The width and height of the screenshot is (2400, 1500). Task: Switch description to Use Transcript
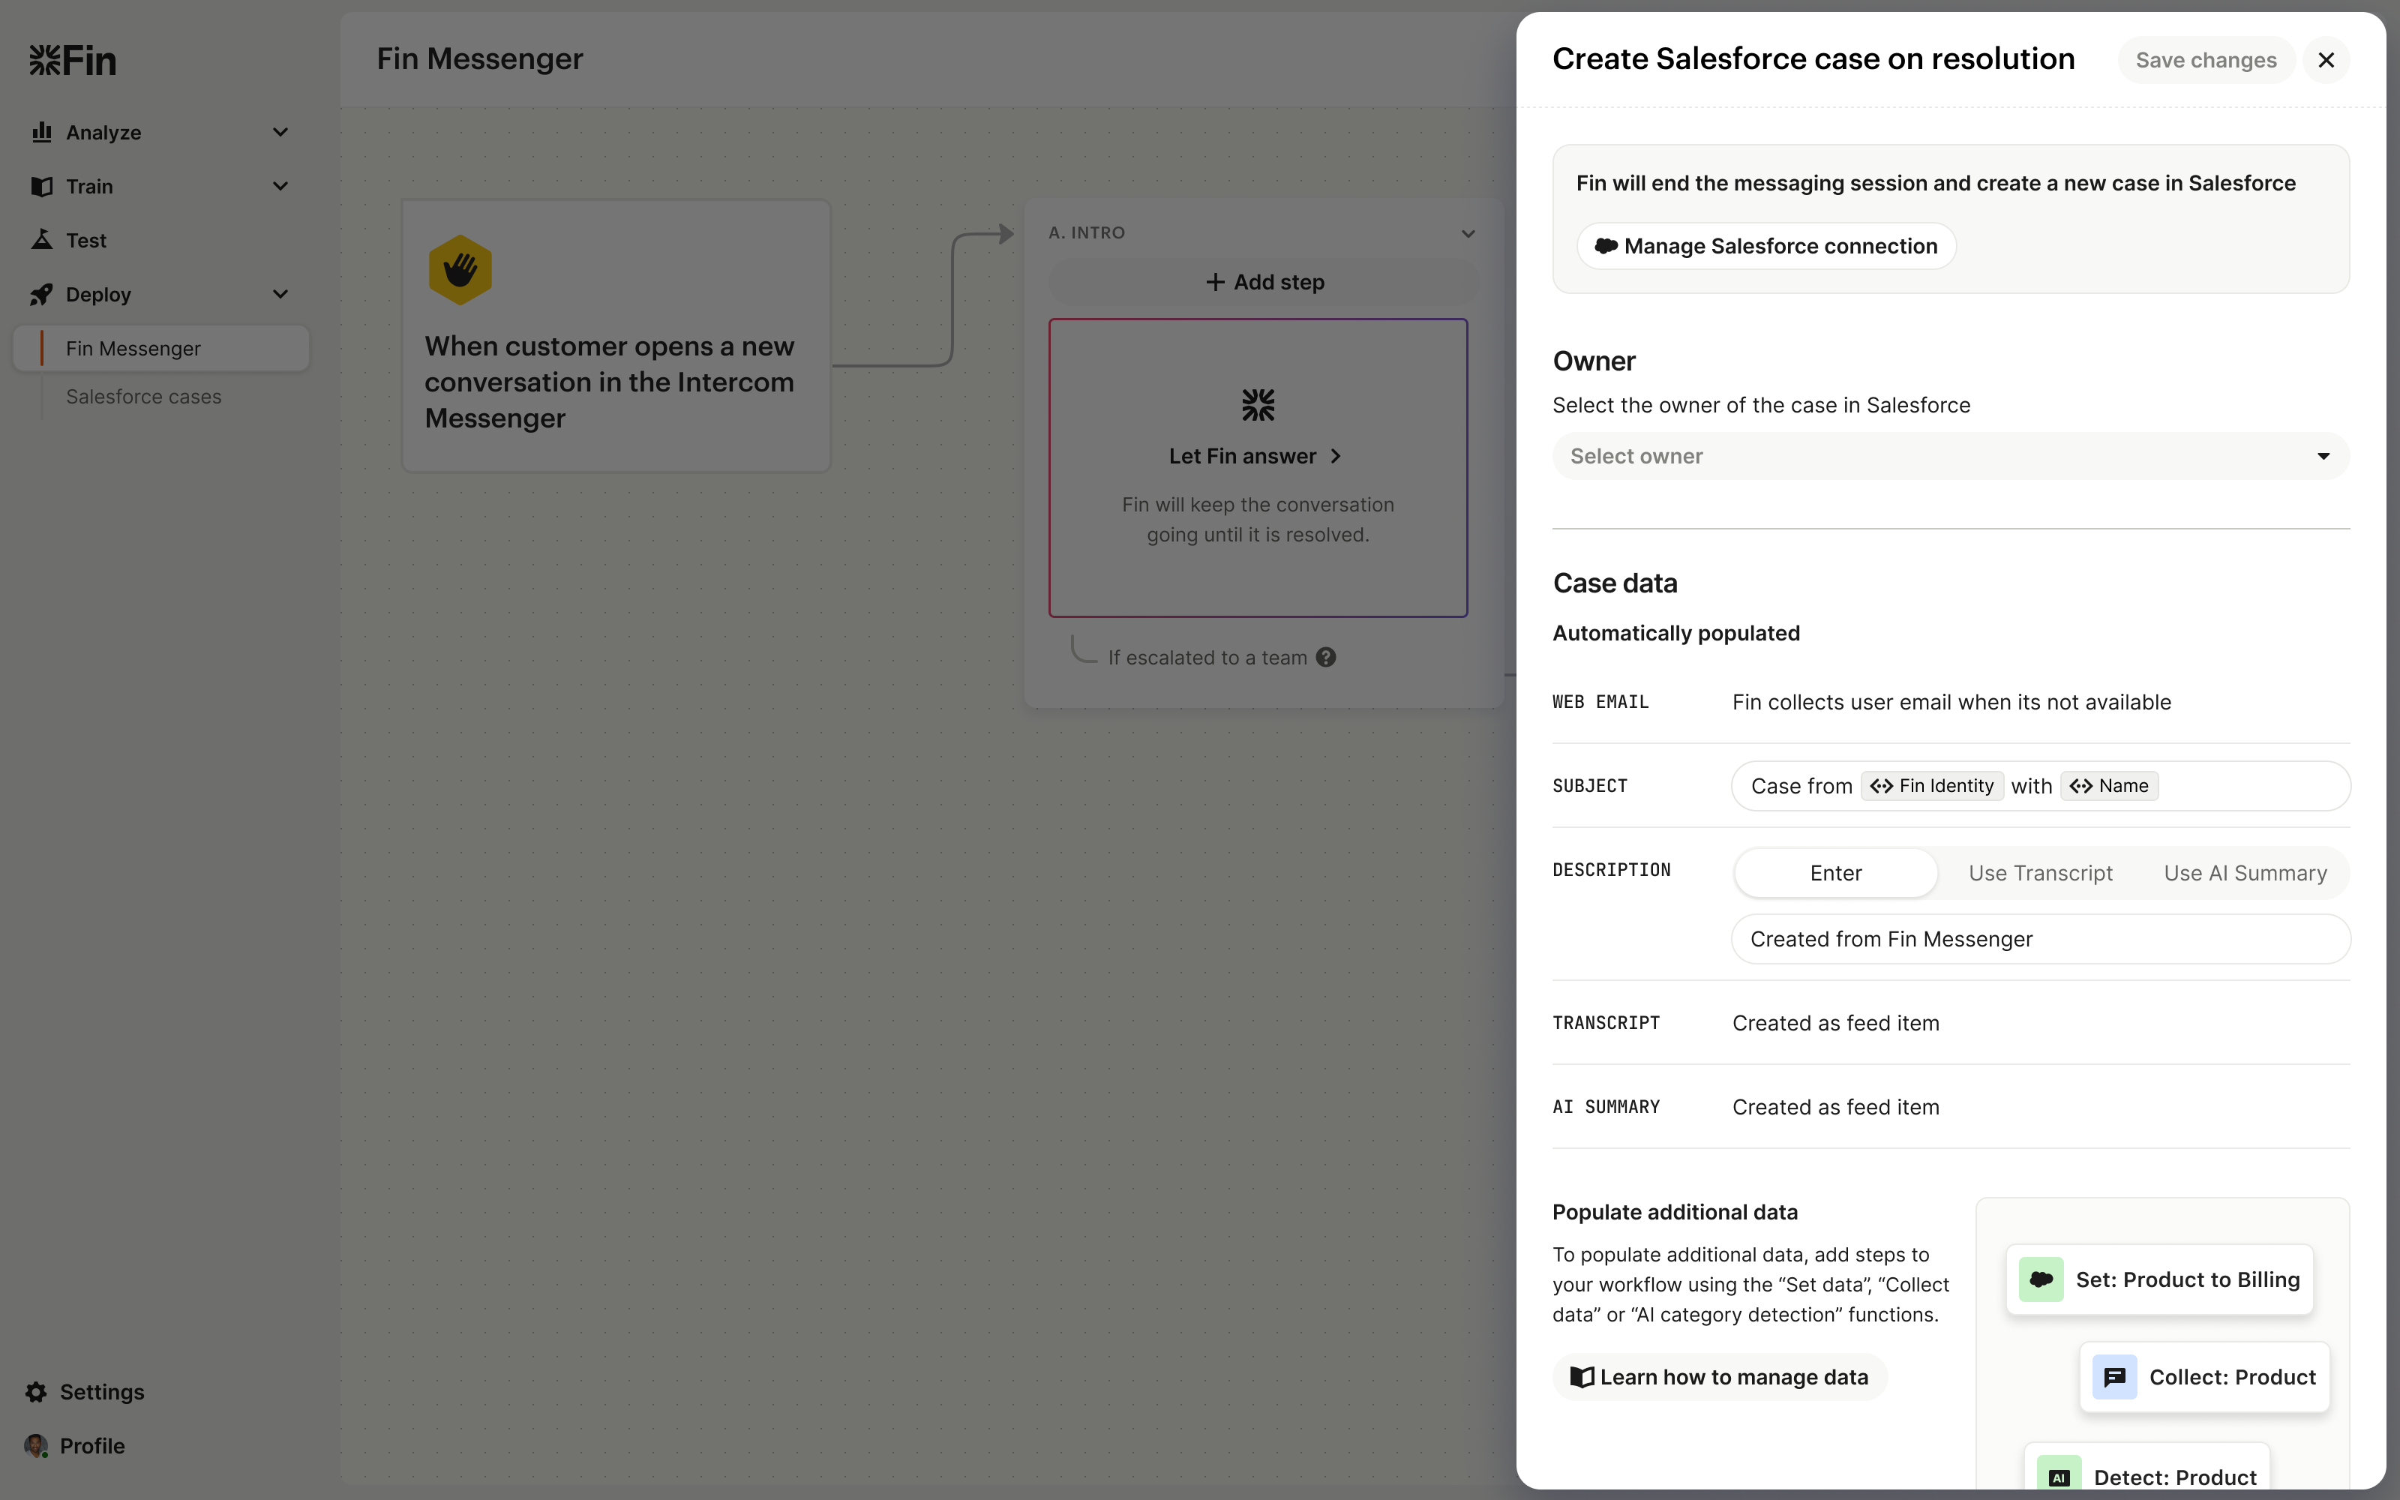tap(2040, 873)
